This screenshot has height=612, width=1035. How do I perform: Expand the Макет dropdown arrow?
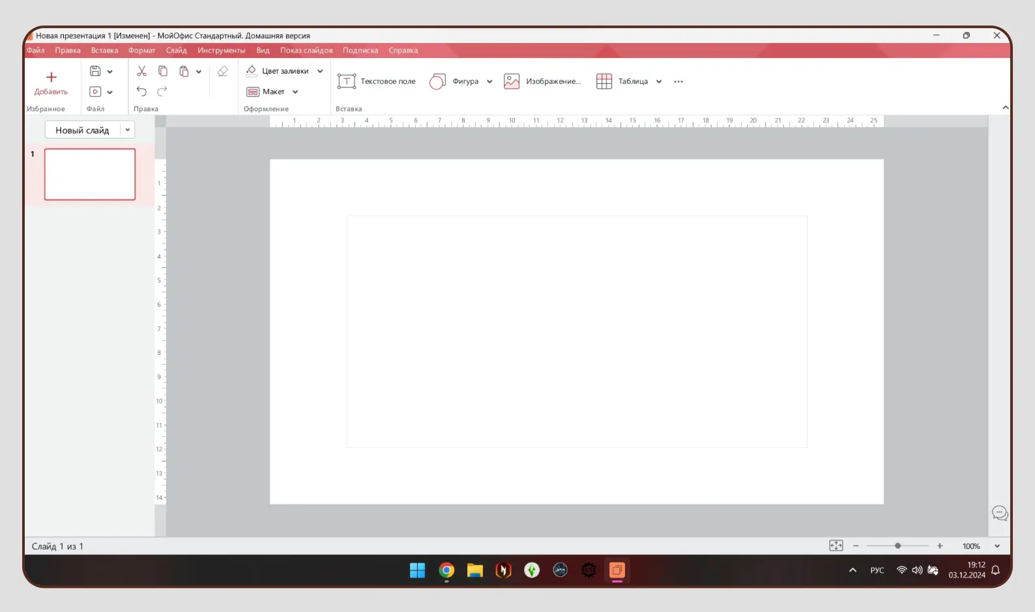(x=295, y=92)
